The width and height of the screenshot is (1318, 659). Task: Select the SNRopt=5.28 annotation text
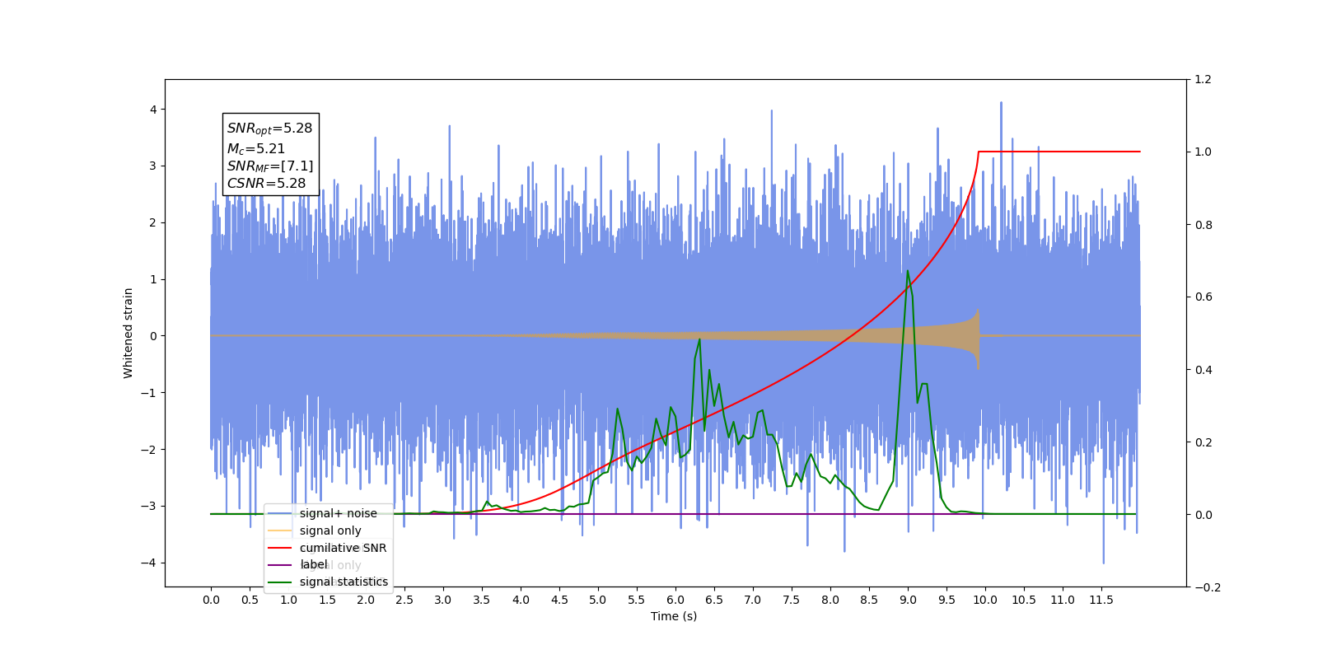pos(269,129)
